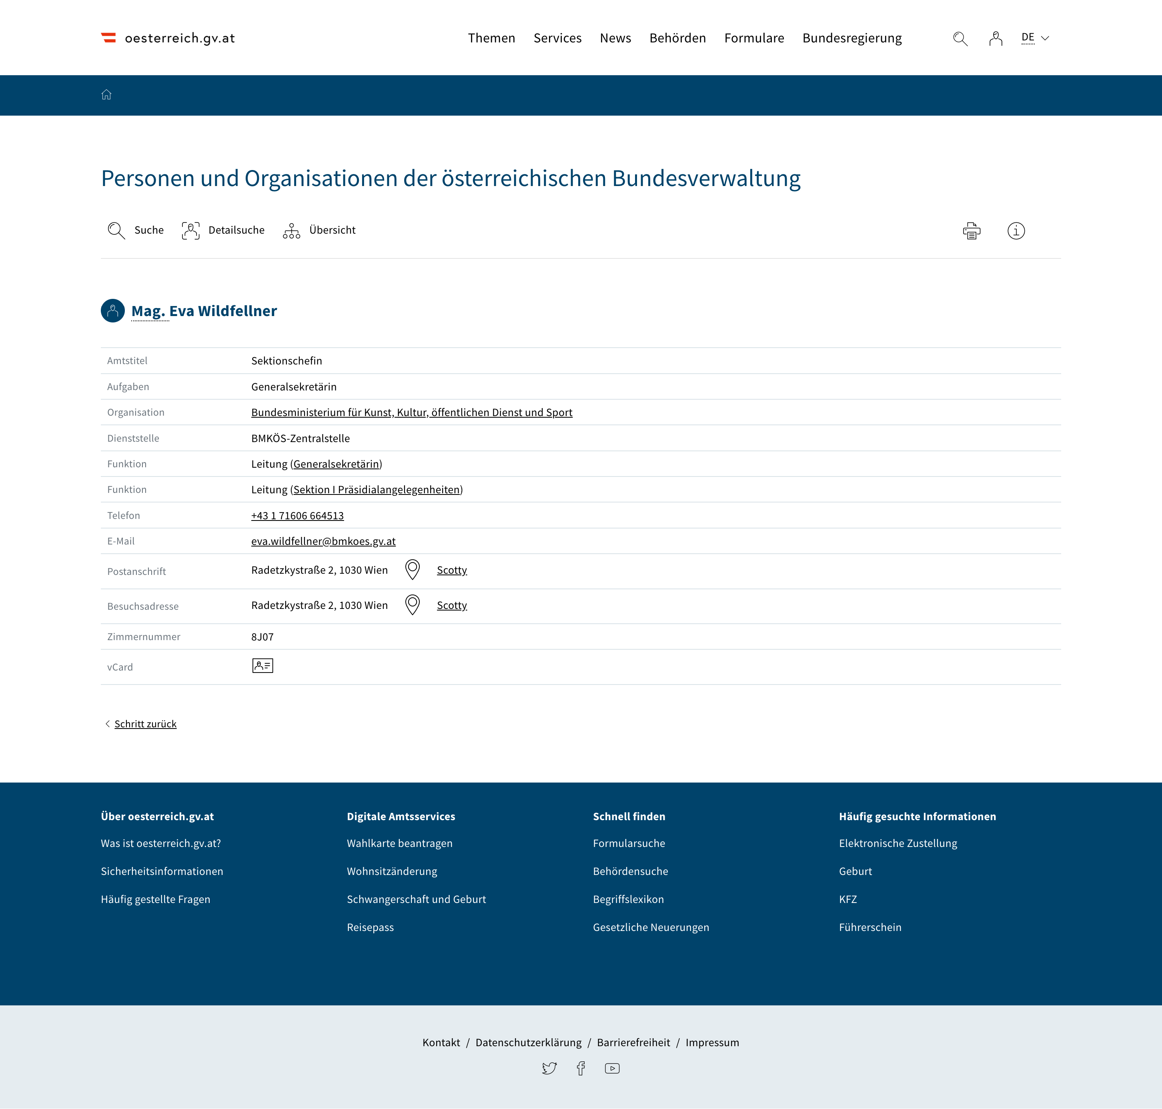Open the info circle icon
Screen dimensions: 1162x1109
click(x=1016, y=230)
